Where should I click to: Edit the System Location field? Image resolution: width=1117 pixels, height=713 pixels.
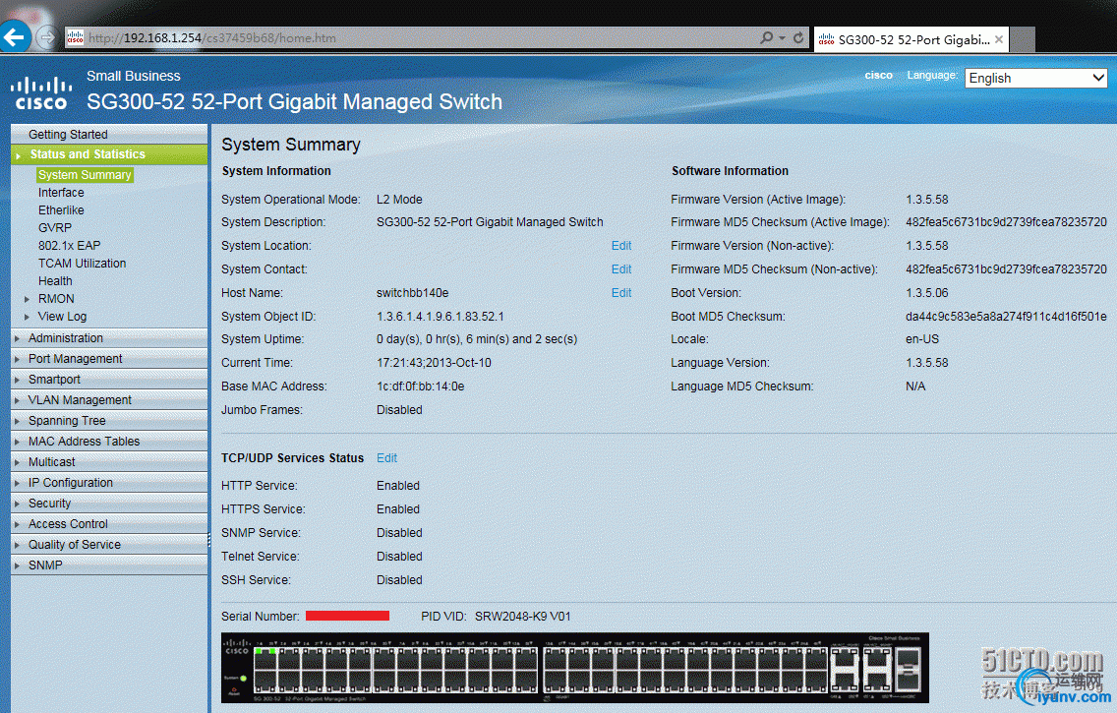[x=621, y=246]
